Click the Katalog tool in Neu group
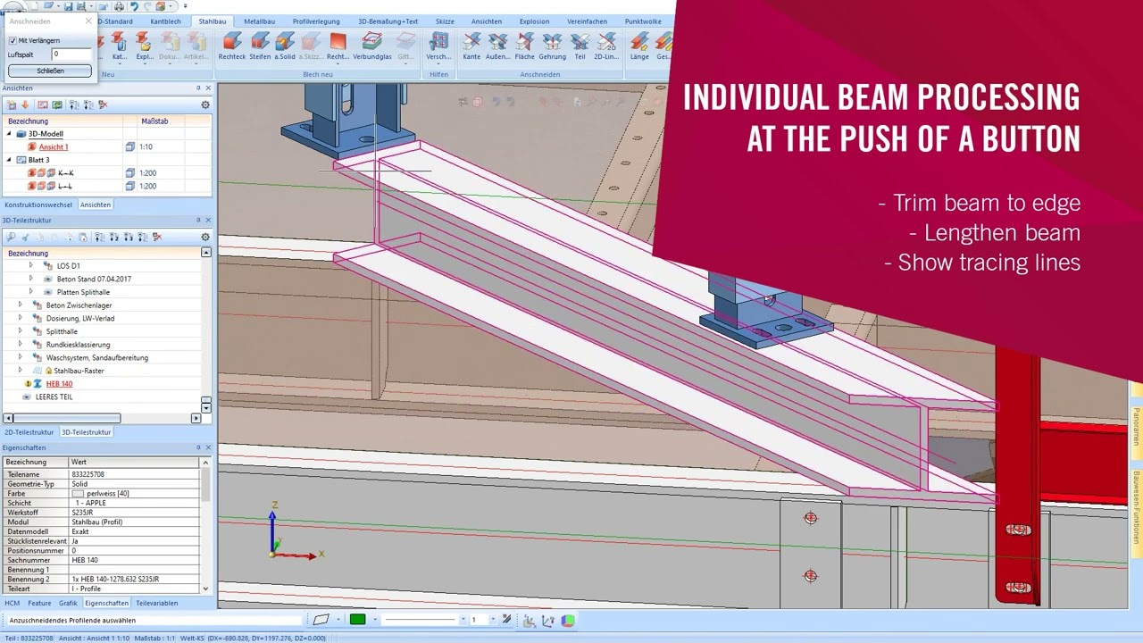 119,46
